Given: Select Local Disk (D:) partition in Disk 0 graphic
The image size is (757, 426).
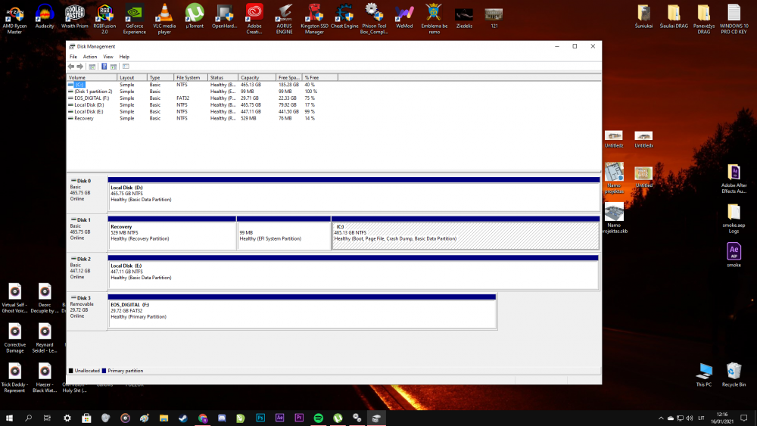Looking at the screenshot, I should pyautogui.click(x=354, y=194).
